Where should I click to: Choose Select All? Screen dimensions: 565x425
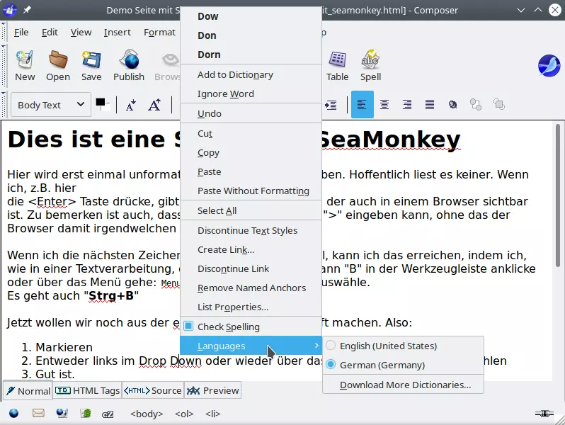coord(251,210)
